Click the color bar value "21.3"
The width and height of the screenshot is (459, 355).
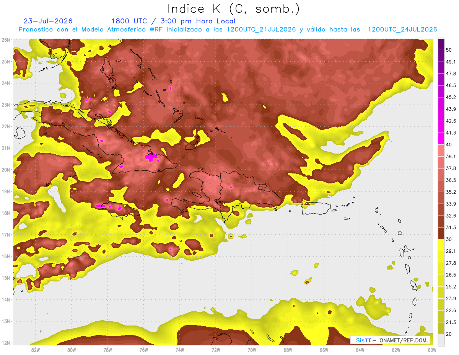(x=451, y=322)
